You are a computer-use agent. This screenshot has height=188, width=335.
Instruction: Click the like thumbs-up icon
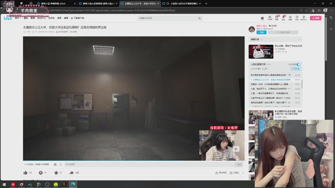pos(25,173)
